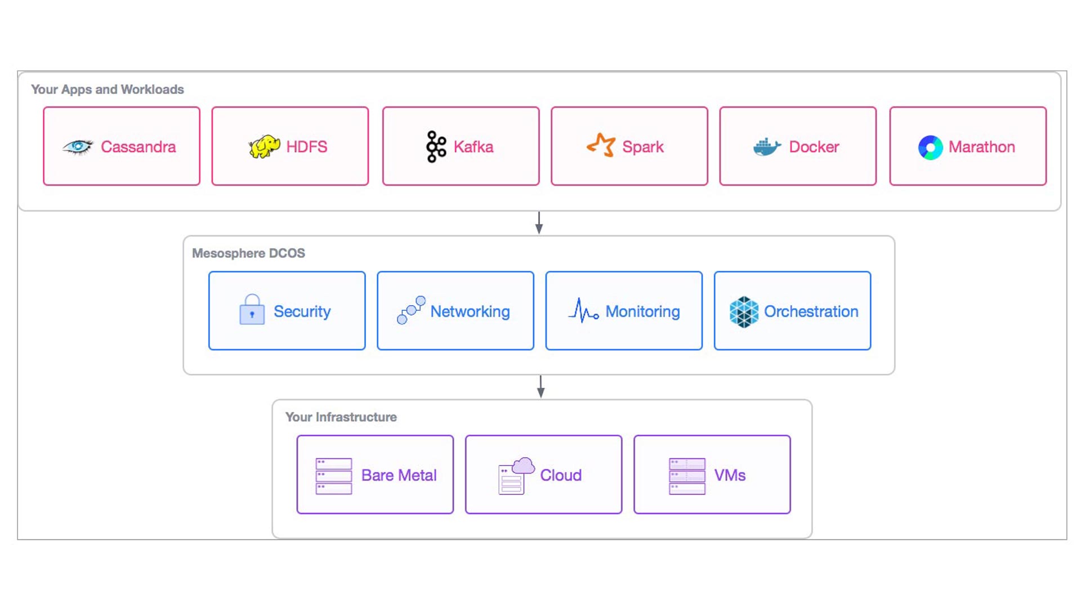Click the HDFS elephant icon
This screenshot has width=1081, height=608.
click(x=265, y=146)
